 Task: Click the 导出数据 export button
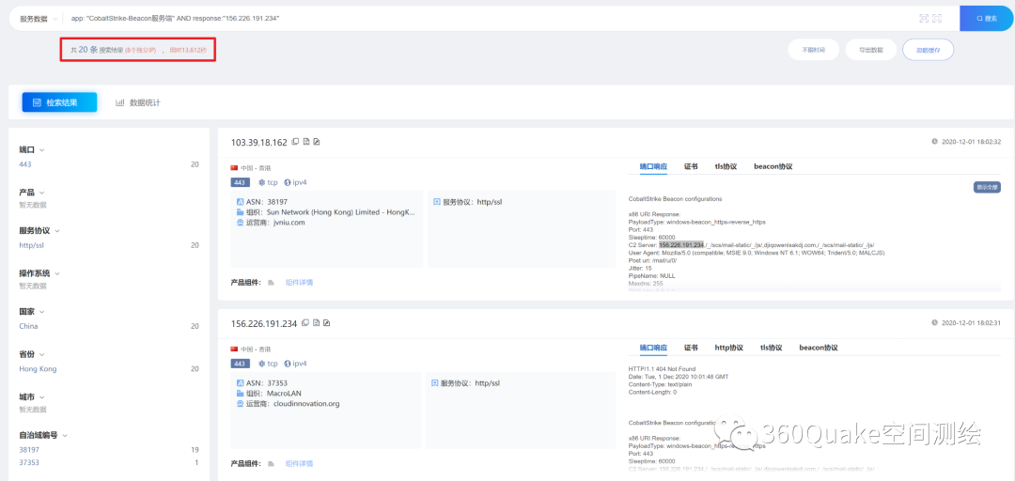pyautogui.click(x=870, y=49)
